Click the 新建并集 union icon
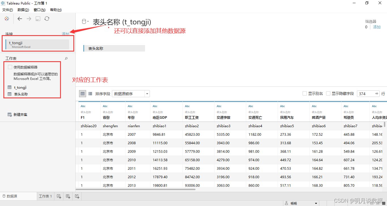 coord(10,115)
